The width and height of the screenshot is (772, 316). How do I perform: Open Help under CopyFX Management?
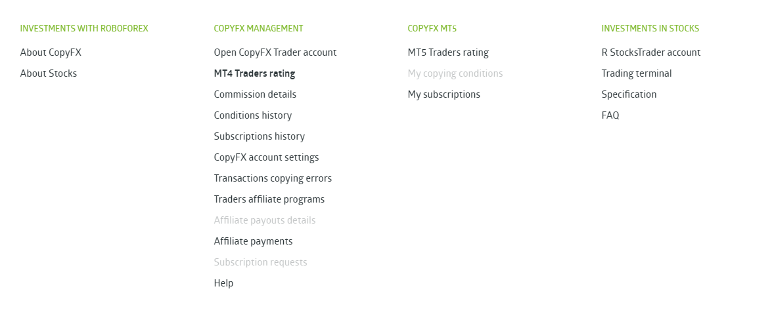click(223, 283)
